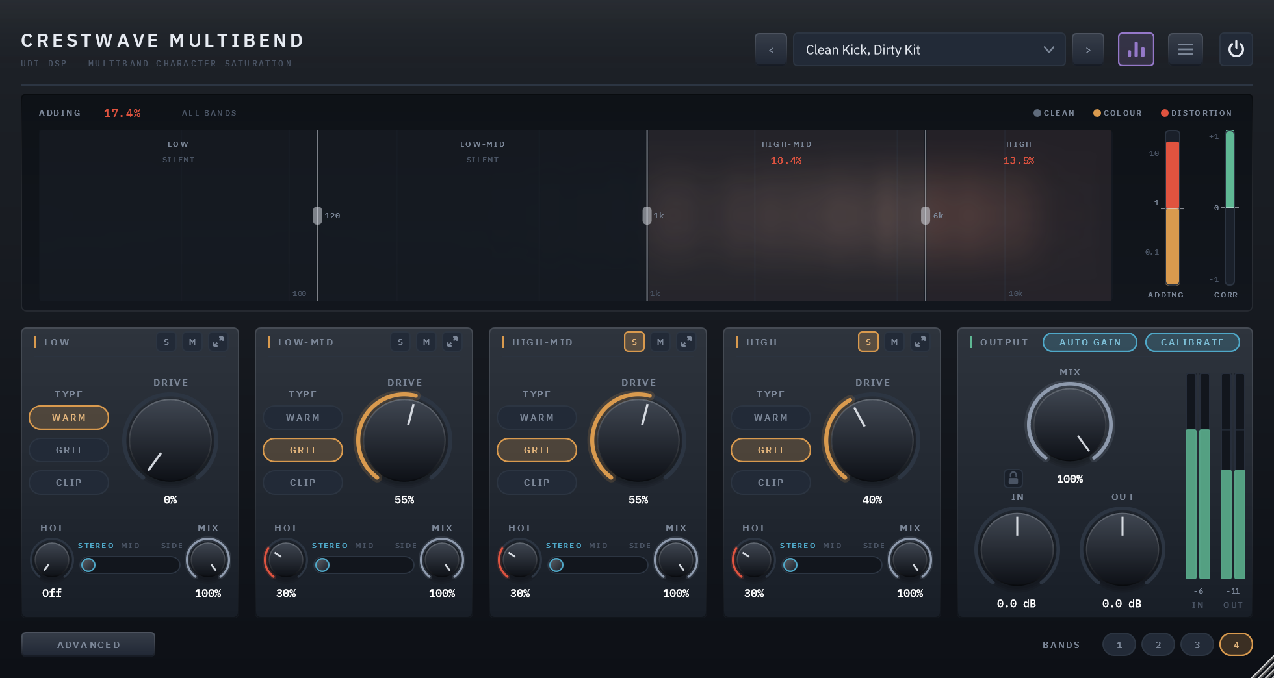The width and height of the screenshot is (1274, 678).
Task: Click the HIGH-MID DRIVE knob
Action: coord(638,440)
